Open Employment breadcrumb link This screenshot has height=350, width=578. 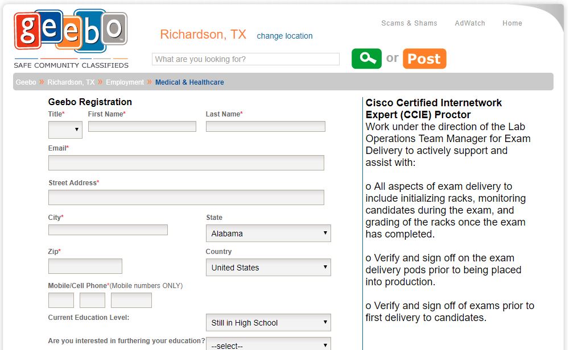click(x=125, y=82)
